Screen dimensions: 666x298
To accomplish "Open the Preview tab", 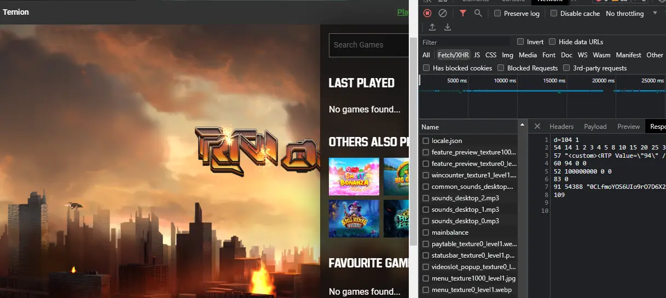I will 629,126.
